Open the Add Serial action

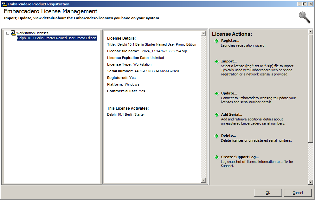231,114
